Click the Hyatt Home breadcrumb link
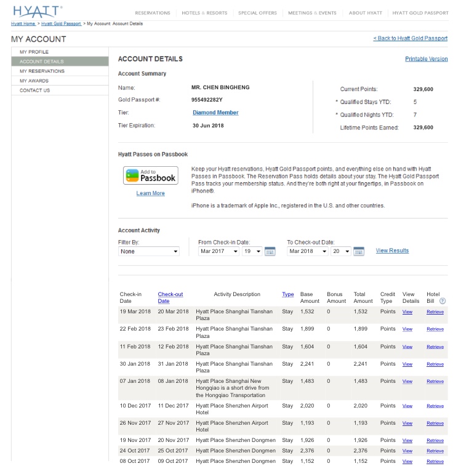Image resolution: width=461 pixels, height=466 pixels. pyautogui.click(x=23, y=24)
